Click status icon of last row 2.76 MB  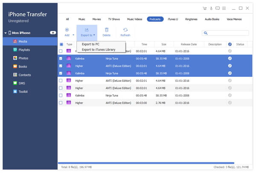[x=230, y=103]
